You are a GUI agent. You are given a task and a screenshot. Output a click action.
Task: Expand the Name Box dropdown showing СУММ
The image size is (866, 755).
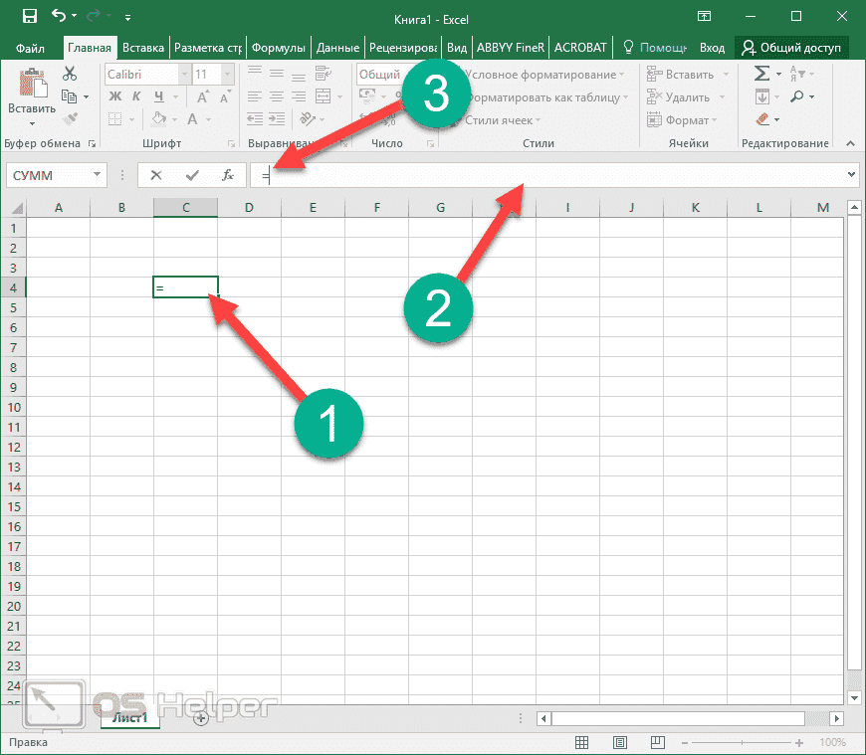(x=98, y=175)
